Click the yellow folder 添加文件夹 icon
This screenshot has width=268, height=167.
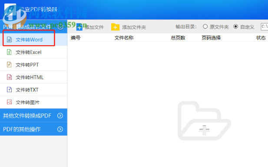coord(115,27)
